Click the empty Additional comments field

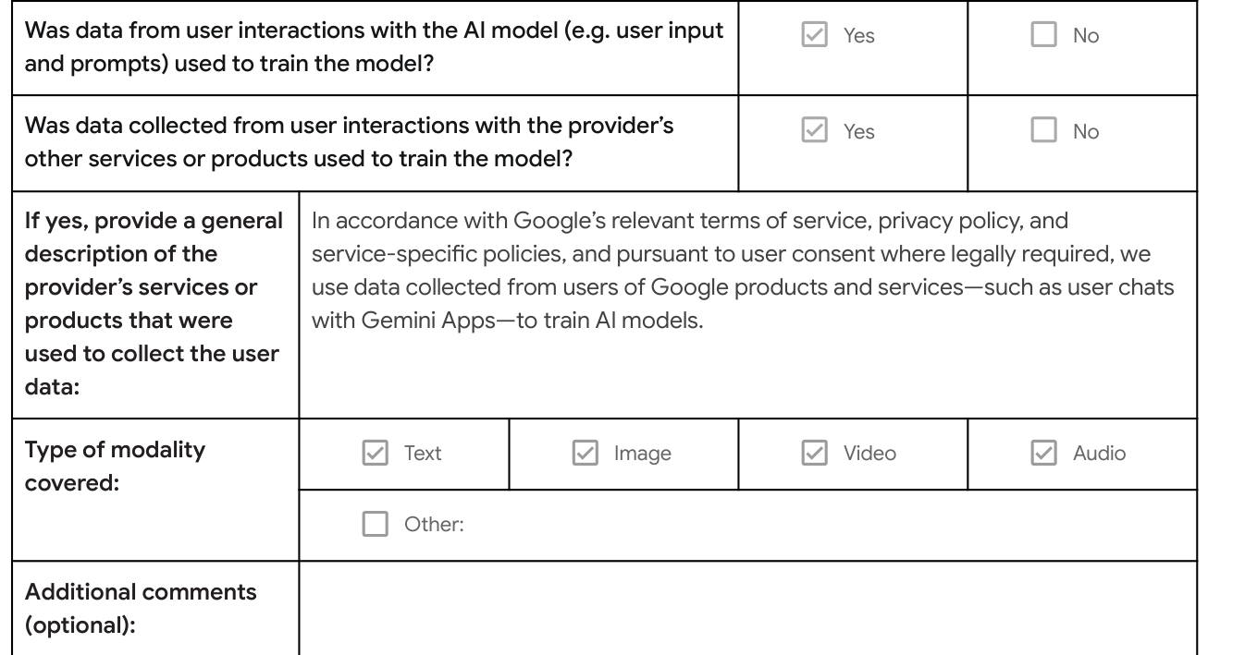tap(747, 607)
